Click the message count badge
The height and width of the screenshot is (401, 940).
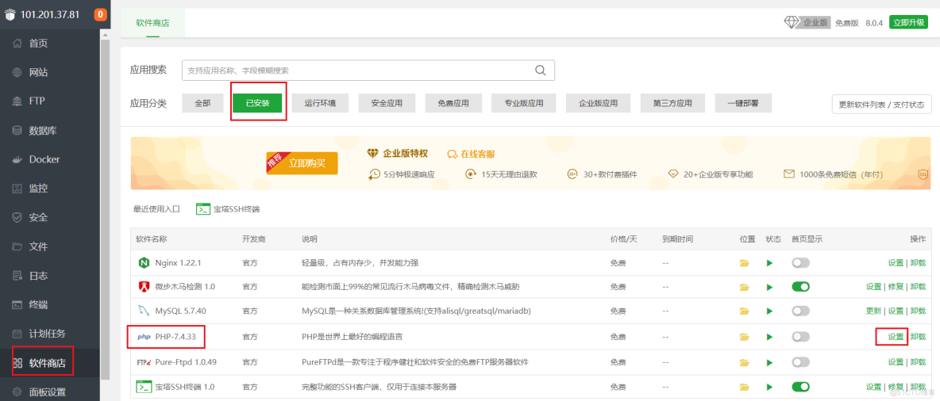(101, 14)
